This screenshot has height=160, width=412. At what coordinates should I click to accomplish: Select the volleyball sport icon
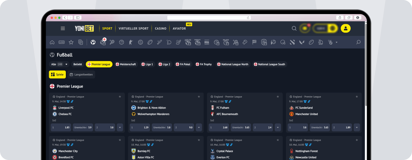tap(140, 42)
